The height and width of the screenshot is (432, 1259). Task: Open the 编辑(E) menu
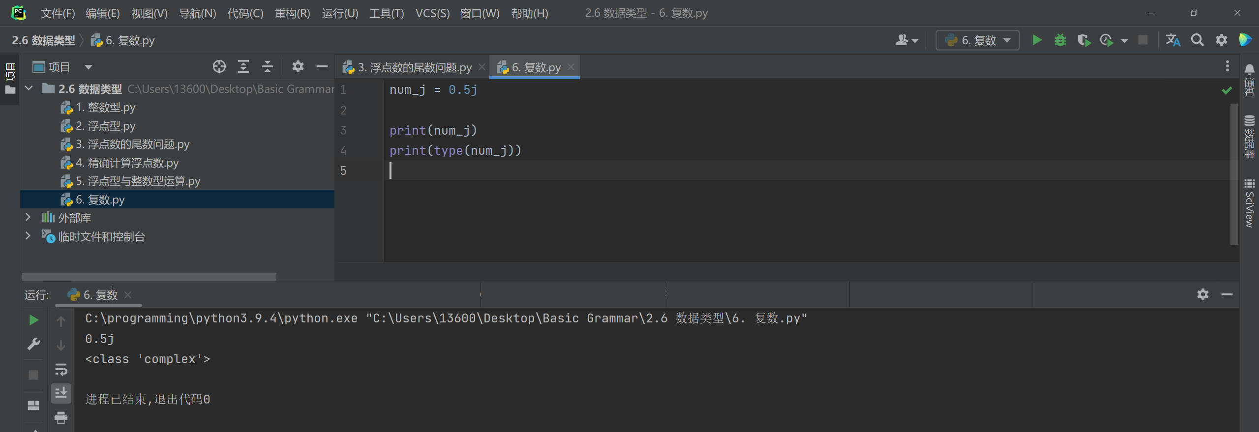[102, 13]
